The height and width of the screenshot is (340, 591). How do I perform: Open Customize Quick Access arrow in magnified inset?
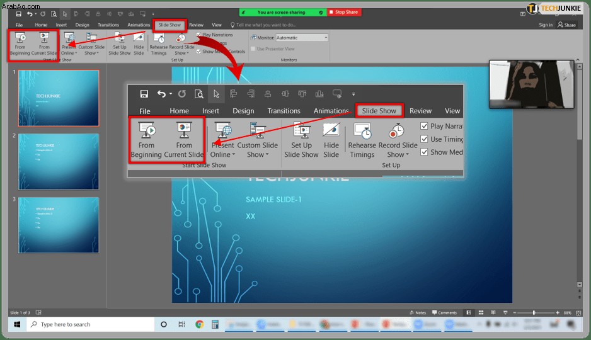coord(353,94)
